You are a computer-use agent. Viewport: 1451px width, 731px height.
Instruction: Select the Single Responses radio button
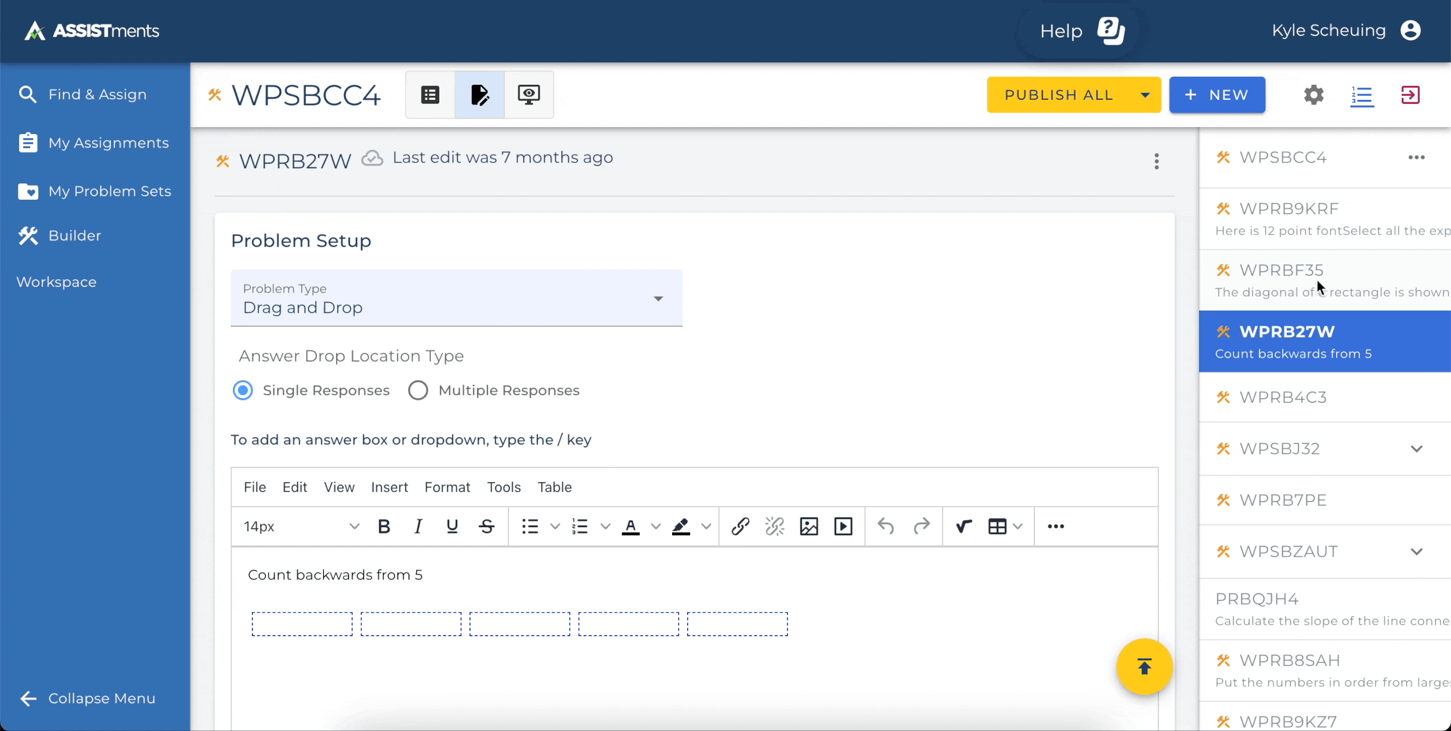(243, 390)
